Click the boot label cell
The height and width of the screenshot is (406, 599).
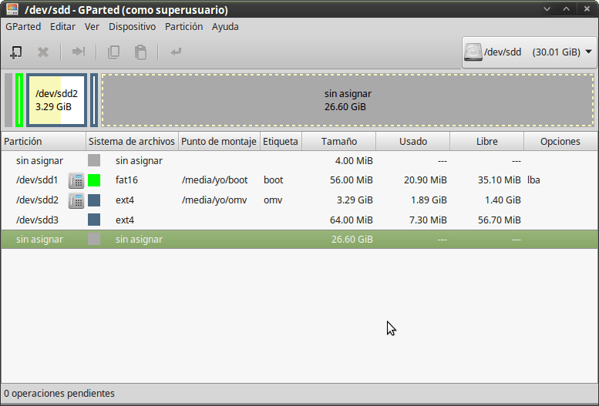pos(273,180)
